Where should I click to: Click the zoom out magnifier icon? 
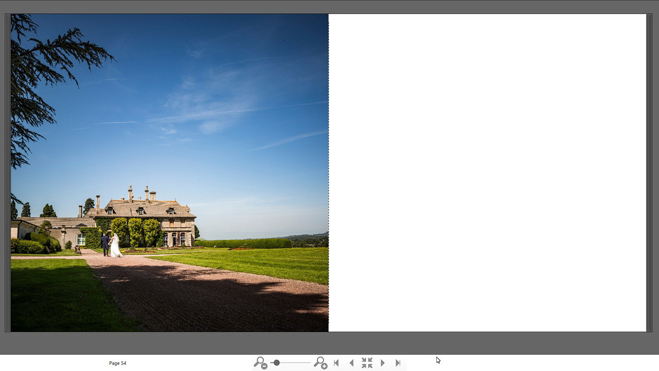pos(260,363)
